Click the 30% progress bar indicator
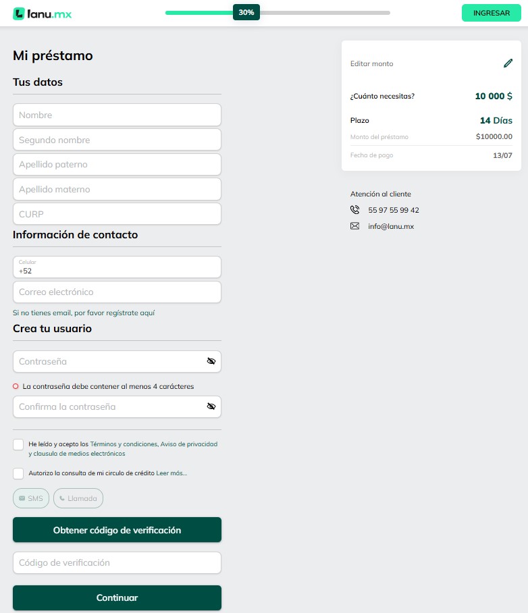 click(x=246, y=13)
